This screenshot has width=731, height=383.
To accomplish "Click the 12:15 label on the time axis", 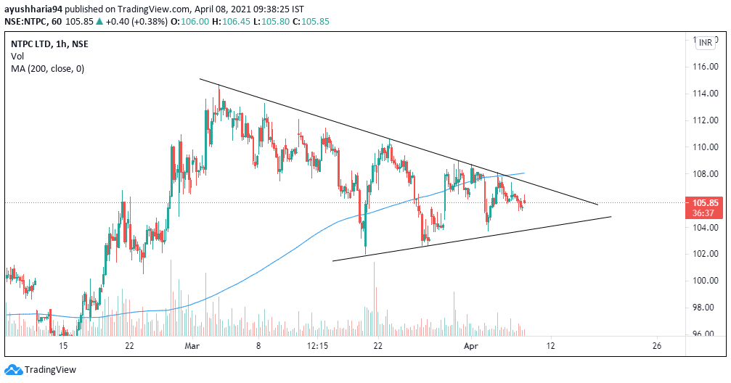I will (x=317, y=346).
